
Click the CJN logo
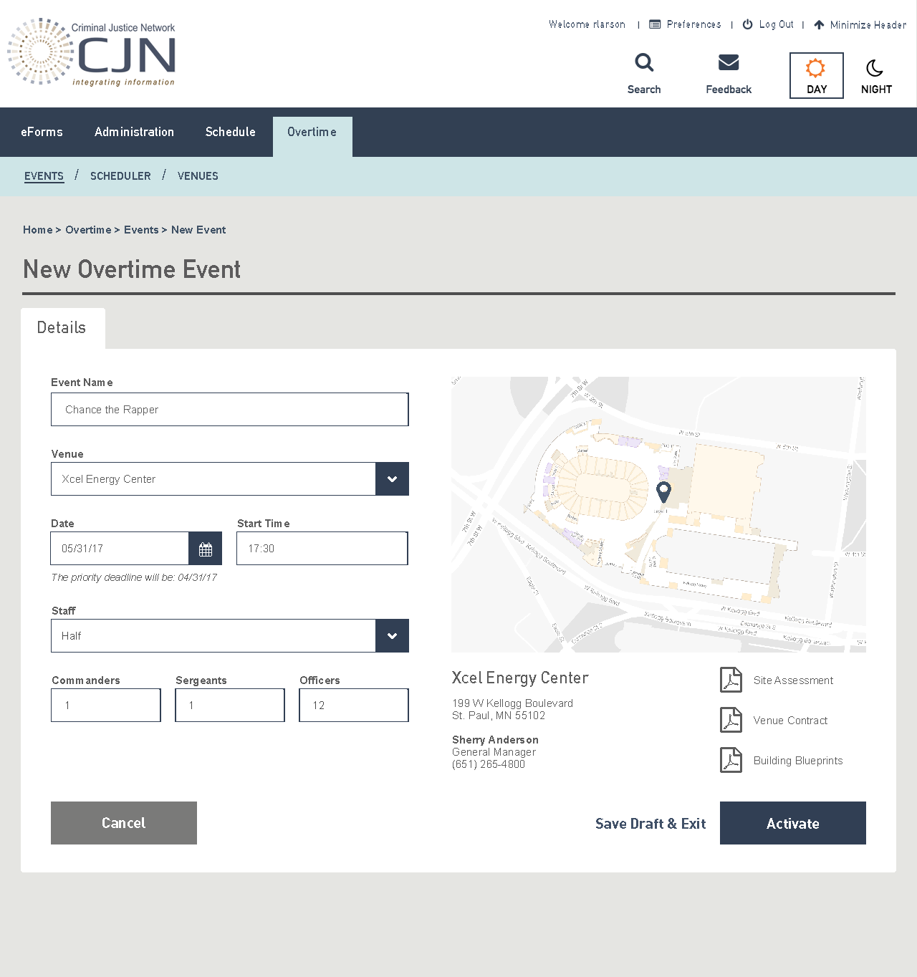point(92,52)
